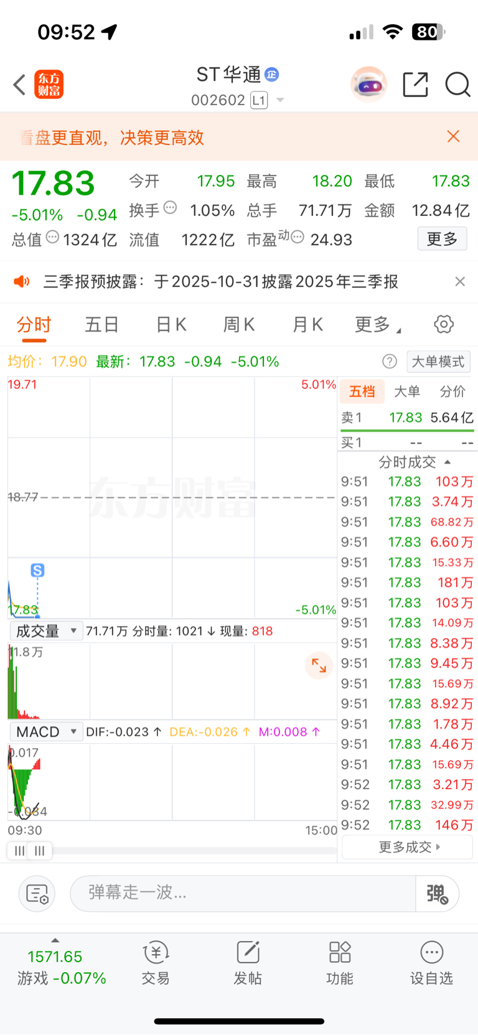Collapse the 分时成交 list header
This screenshot has width=478, height=1035.
[x=414, y=462]
